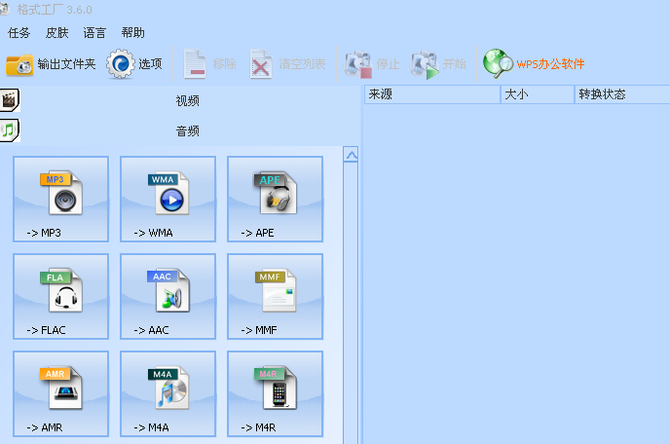The image size is (670, 444).
Task: Open the 语言 language menu
Action: coord(95,33)
